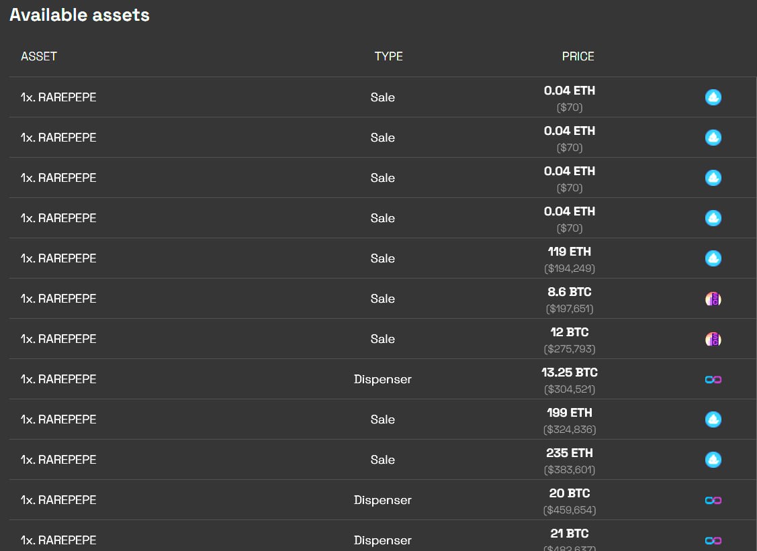The width and height of the screenshot is (757, 551).
Task: Click dispenser link icon on 20 BTC row
Action: 713,501
